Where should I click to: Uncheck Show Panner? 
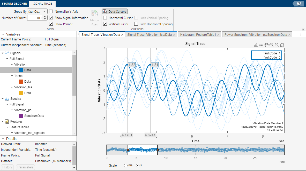tap(51, 24)
